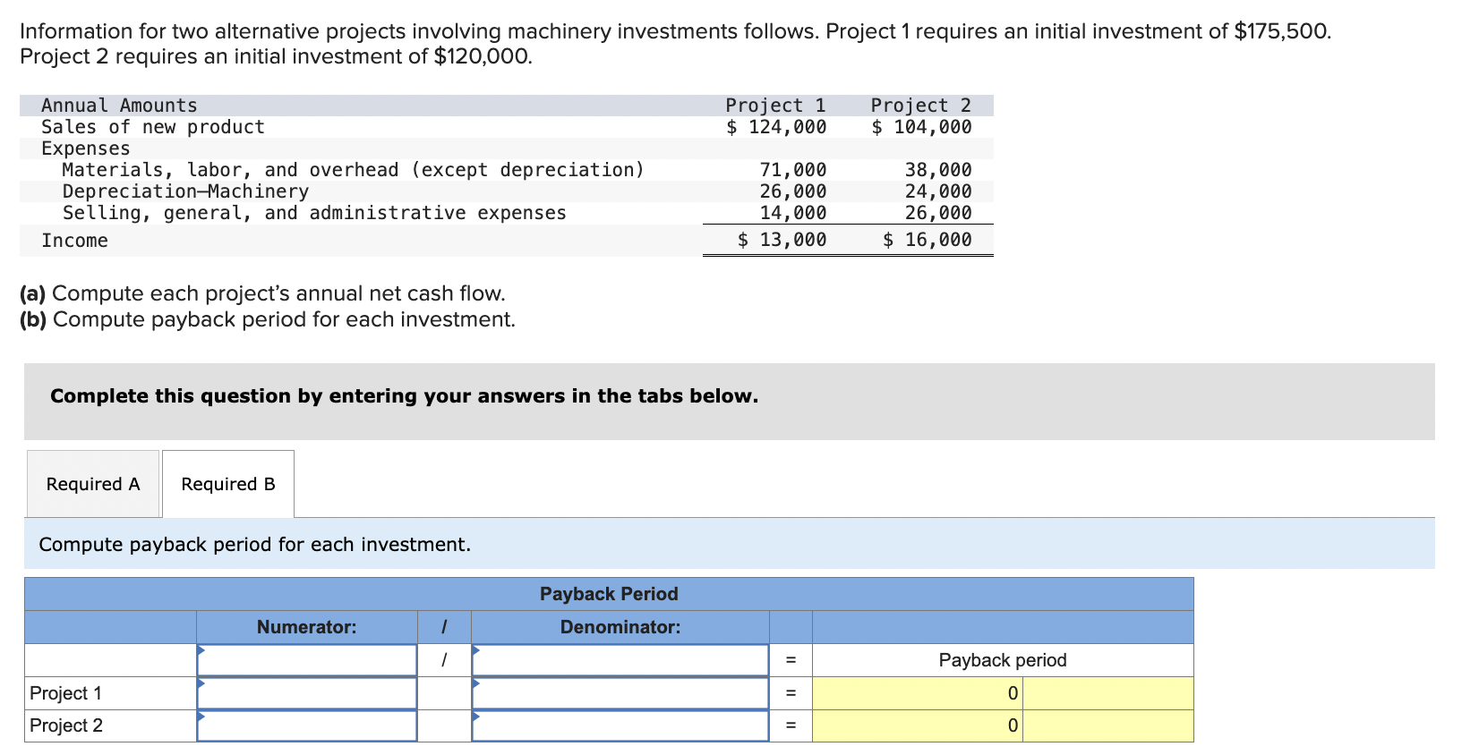Click the 'Denominator:' column header
The image size is (1479, 755).
(x=620, y=627)
